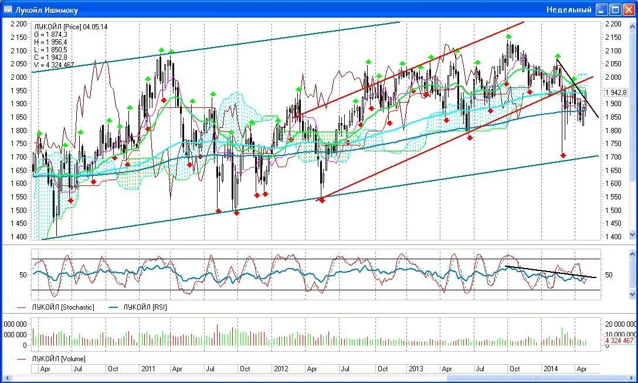Click the current price tag 1 942,8
This screenshot has height=383, width=638.
[x=616, y=93]
